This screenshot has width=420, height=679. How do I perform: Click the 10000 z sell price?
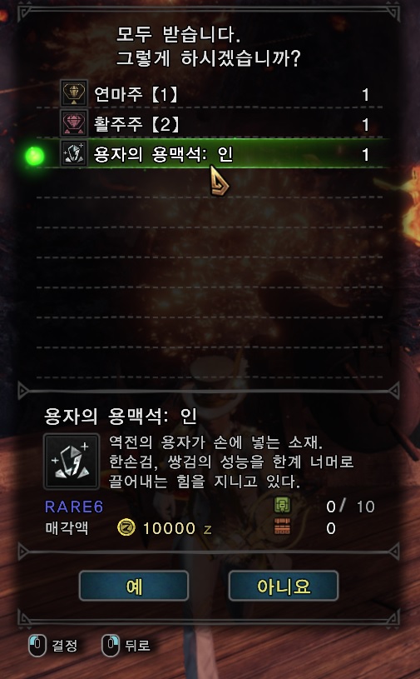177,528
